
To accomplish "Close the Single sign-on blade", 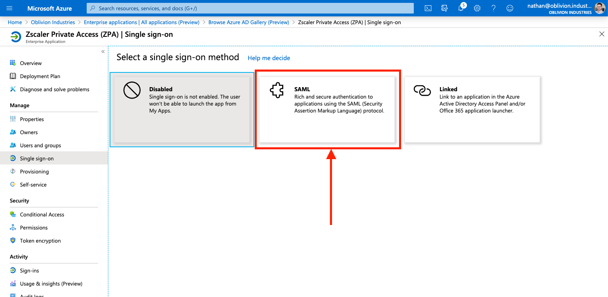I will tap(601, 34).
